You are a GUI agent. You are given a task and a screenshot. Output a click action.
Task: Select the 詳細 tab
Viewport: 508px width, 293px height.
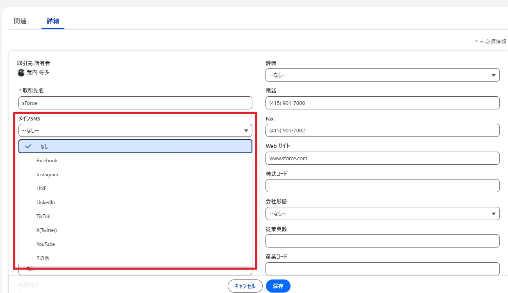pyautogui.click(x=53, y=21)
